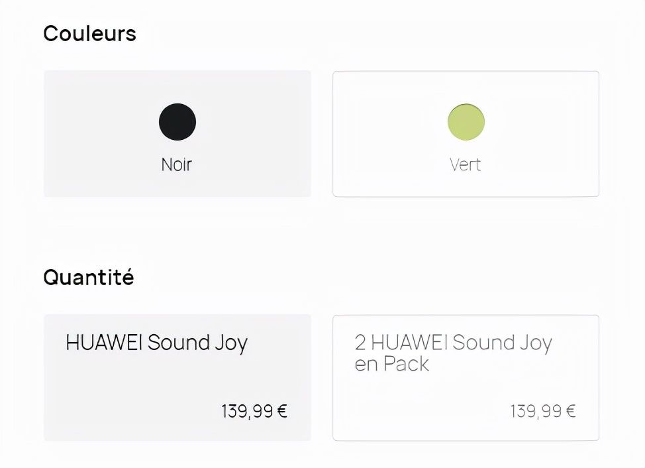Image resolution: width=645 pixels, height=468 pixels.
Task: Click the "Couleurs" section heading
Action: pos(89,33)
